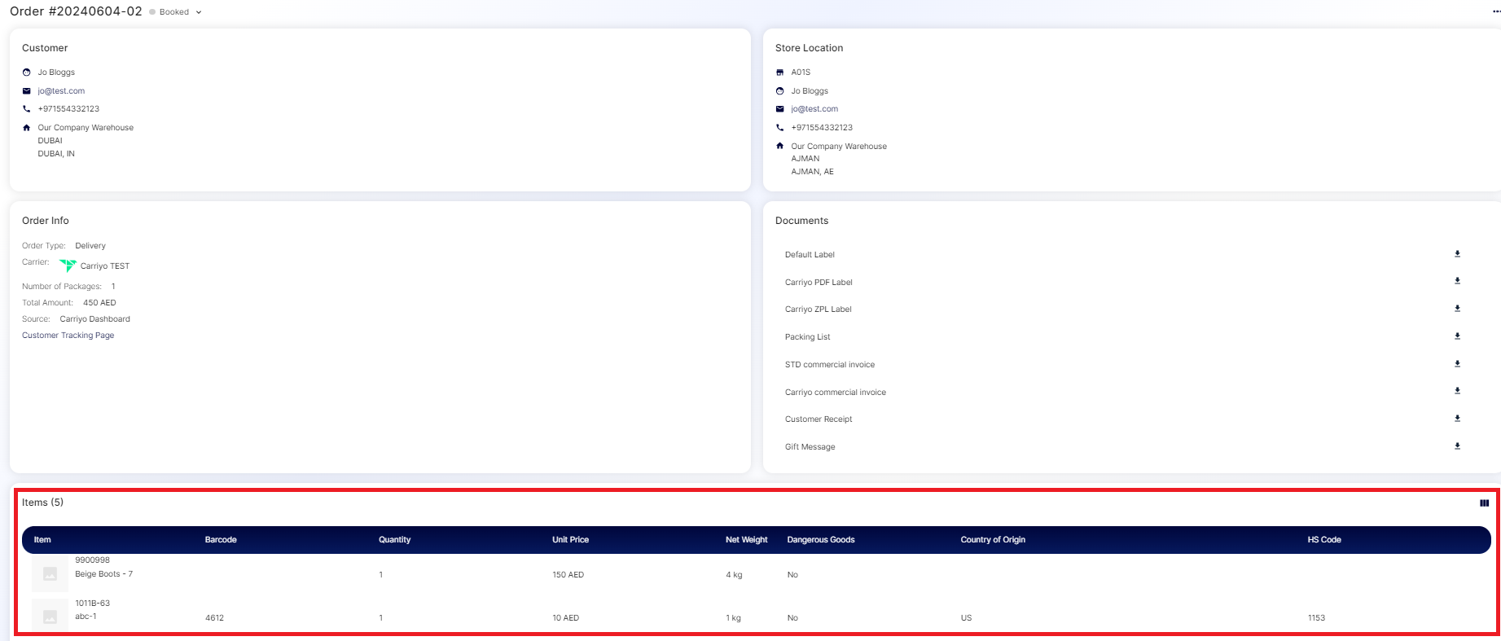
Task: Click the customer email jo@test.com
Action: coord(61,91)
